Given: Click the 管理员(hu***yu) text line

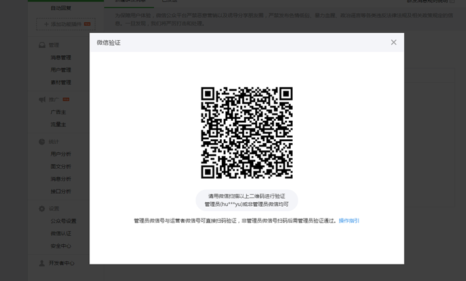Looking at the screenshot, I should pyautogui.click(x=247, y=204).
